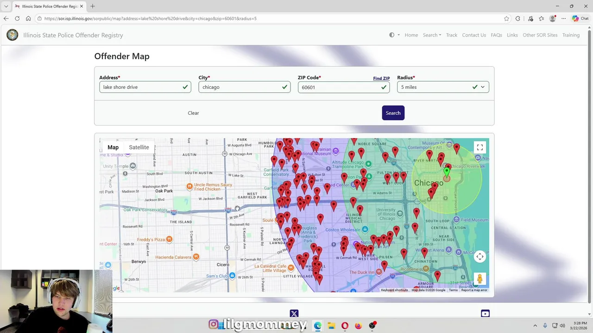Click Report a map error link

point(474,290)
